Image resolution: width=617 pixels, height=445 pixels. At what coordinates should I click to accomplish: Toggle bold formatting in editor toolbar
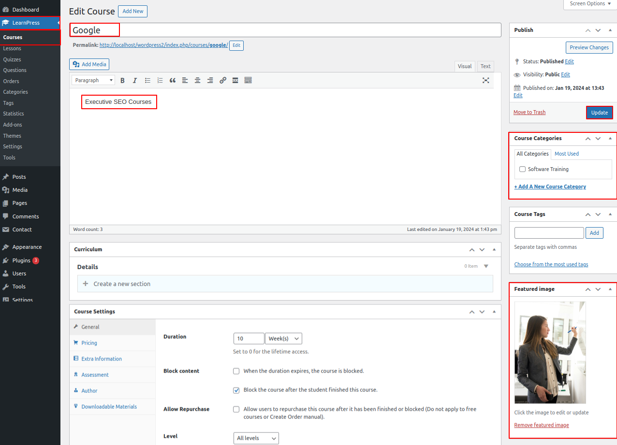coord(122,81)
